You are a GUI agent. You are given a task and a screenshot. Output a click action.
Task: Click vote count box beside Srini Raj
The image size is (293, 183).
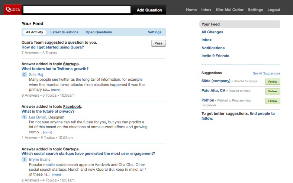point(24,74)
